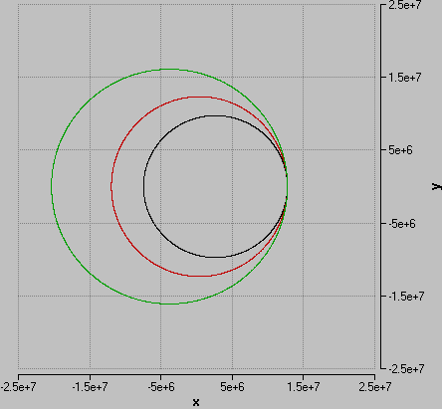Click where all three orbits touch

pyautogui.click(x=287, y=187)
